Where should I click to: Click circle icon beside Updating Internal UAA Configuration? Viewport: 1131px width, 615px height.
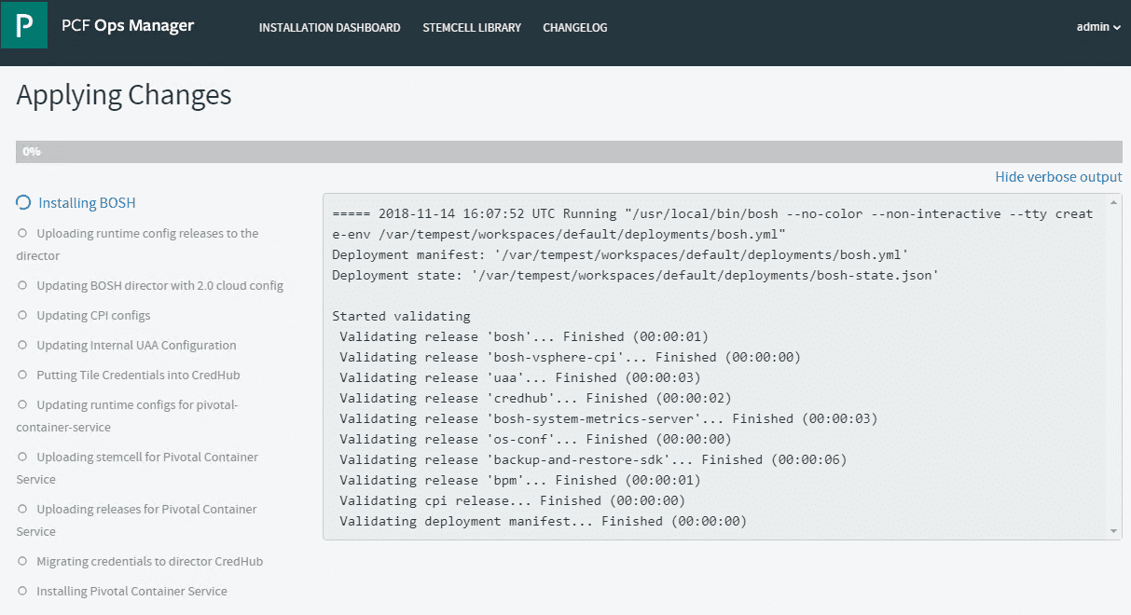pyautogui.click(x=23, y=345)
